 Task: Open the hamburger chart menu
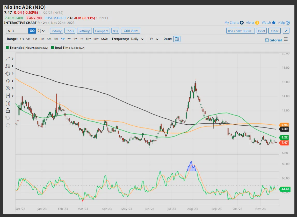tap(286, 39)
